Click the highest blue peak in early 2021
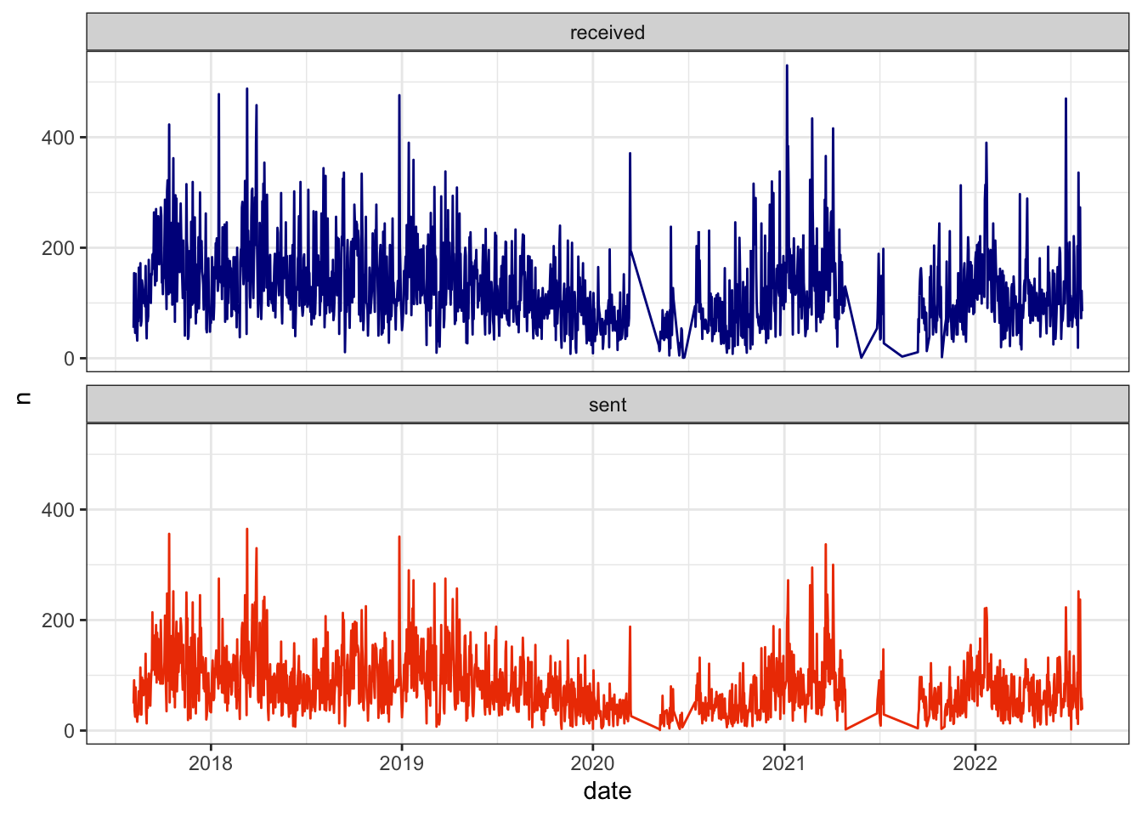 pos(787,66)
